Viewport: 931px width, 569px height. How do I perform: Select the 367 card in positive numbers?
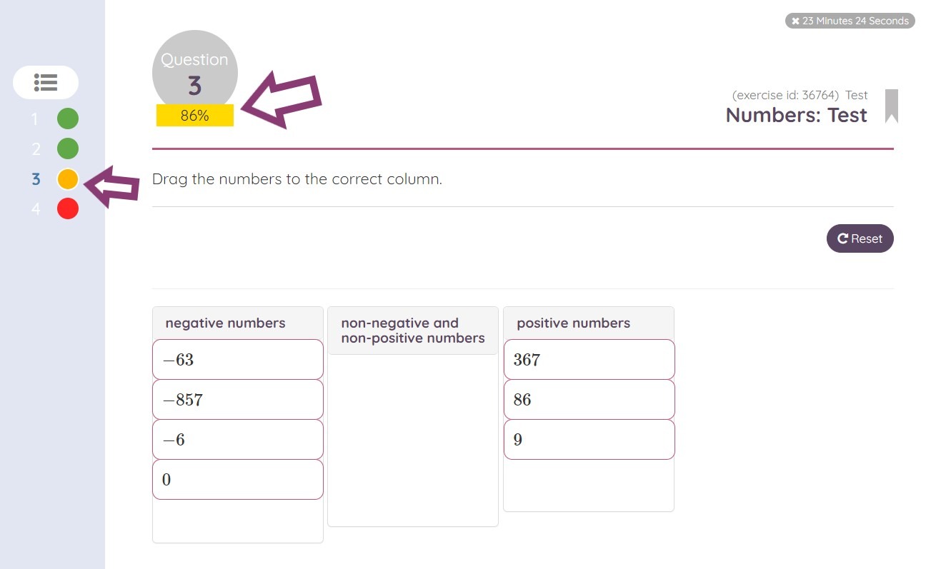588,359
